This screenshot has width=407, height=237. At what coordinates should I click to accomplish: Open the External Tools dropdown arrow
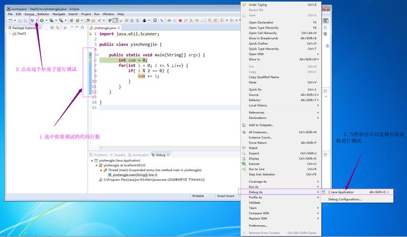coord(66,20)
